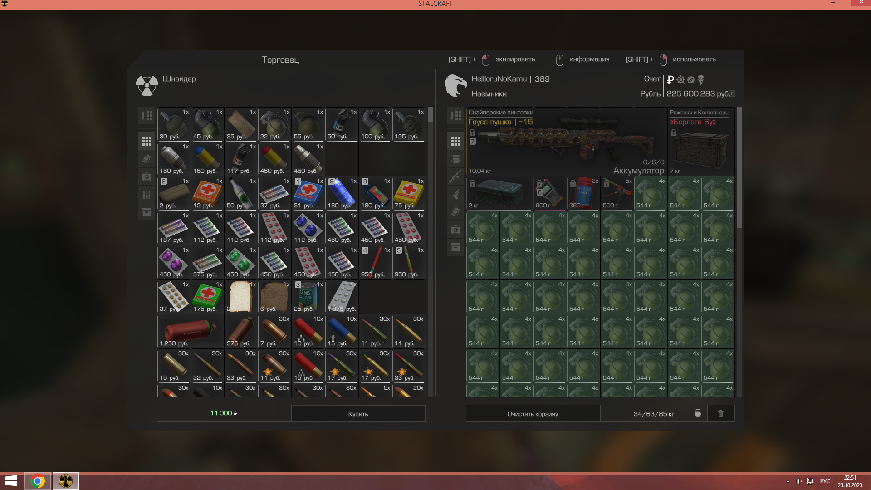Select purple pills priced 187 руб.
The width and height of the screenshot is (871, 490).
click(x=174, y=228)
